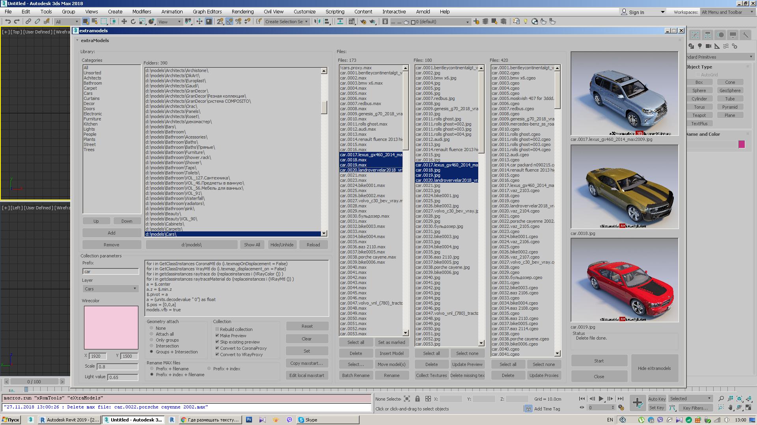Screen dimensions: 757x425
Task: Open the Standard Primitives category dropdown
Action: click(720, 57)
